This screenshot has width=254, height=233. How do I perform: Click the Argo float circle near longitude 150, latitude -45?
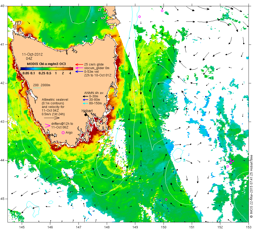tap(166, 200)
